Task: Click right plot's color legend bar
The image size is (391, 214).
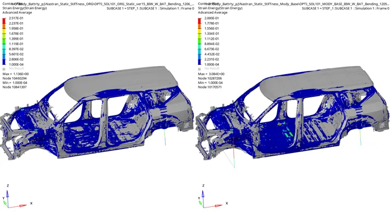Action: (x=200, y=41)
